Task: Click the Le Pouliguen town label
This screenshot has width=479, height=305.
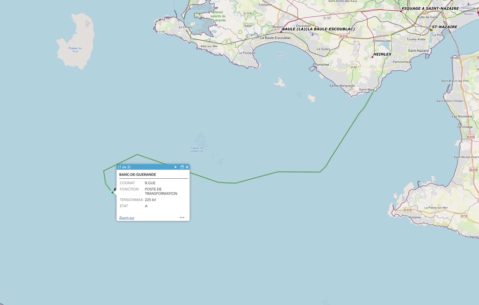Action: [247, 53]
